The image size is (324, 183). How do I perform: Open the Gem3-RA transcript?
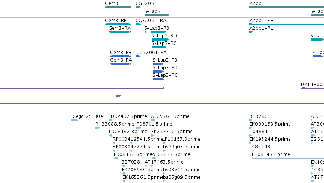click(120, 32)
